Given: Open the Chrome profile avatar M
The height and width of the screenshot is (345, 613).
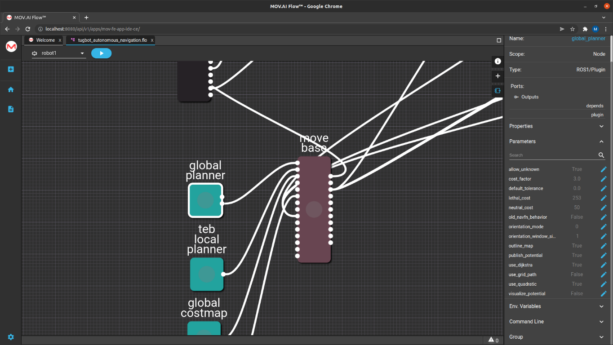Looking at the screenshot, I should click(x=595, y=29).
